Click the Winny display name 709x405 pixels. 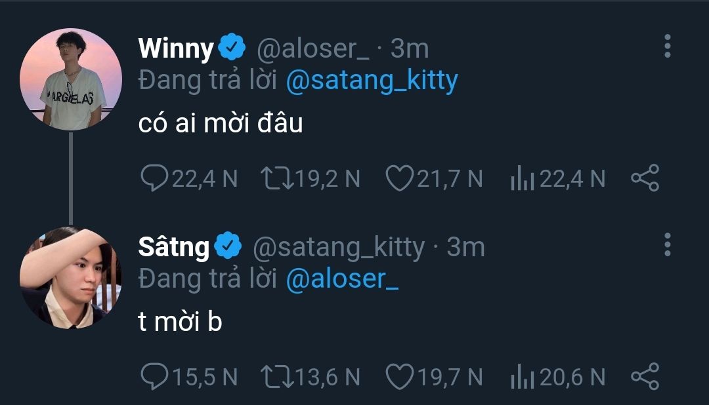click(x=176, y=48)
